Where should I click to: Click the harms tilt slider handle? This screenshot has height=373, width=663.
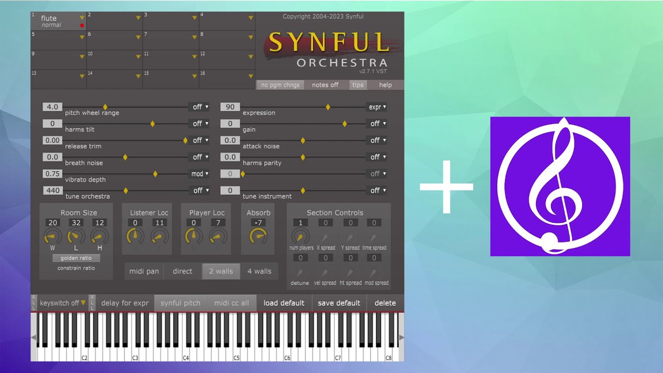tap(152, 123)
